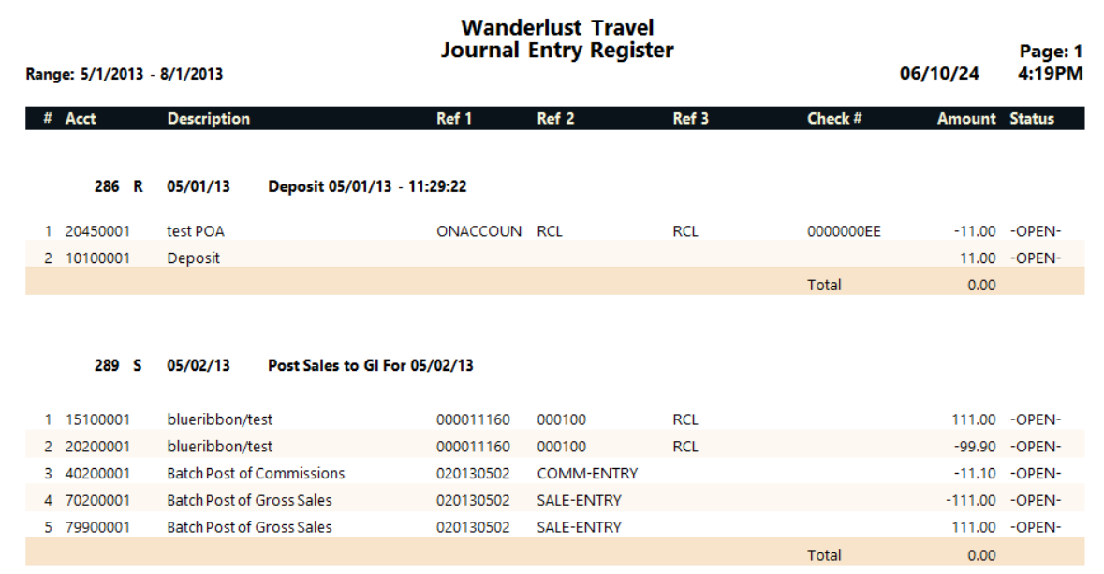This screenshot has width=1104, height=574.
Task: Click the -99.90 amount value
Action: point(975,447)
